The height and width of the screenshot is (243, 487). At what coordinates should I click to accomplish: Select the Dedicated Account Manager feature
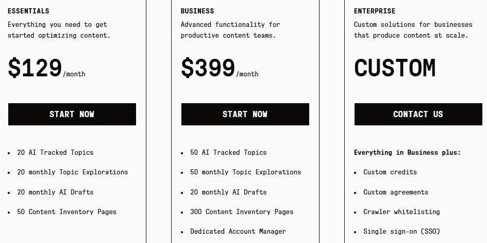[238, 231]
